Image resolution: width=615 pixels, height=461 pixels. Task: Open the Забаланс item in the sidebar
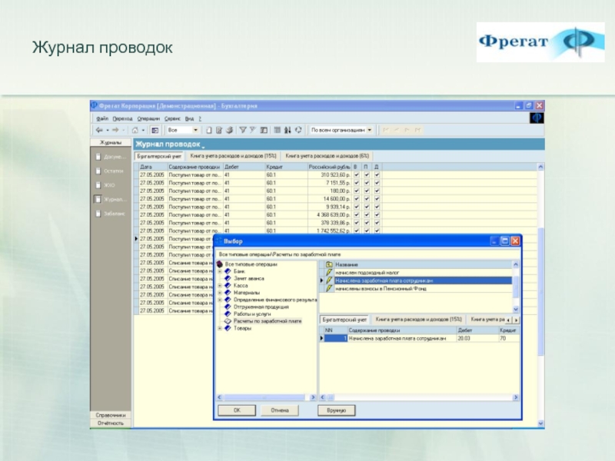(111, 214)
